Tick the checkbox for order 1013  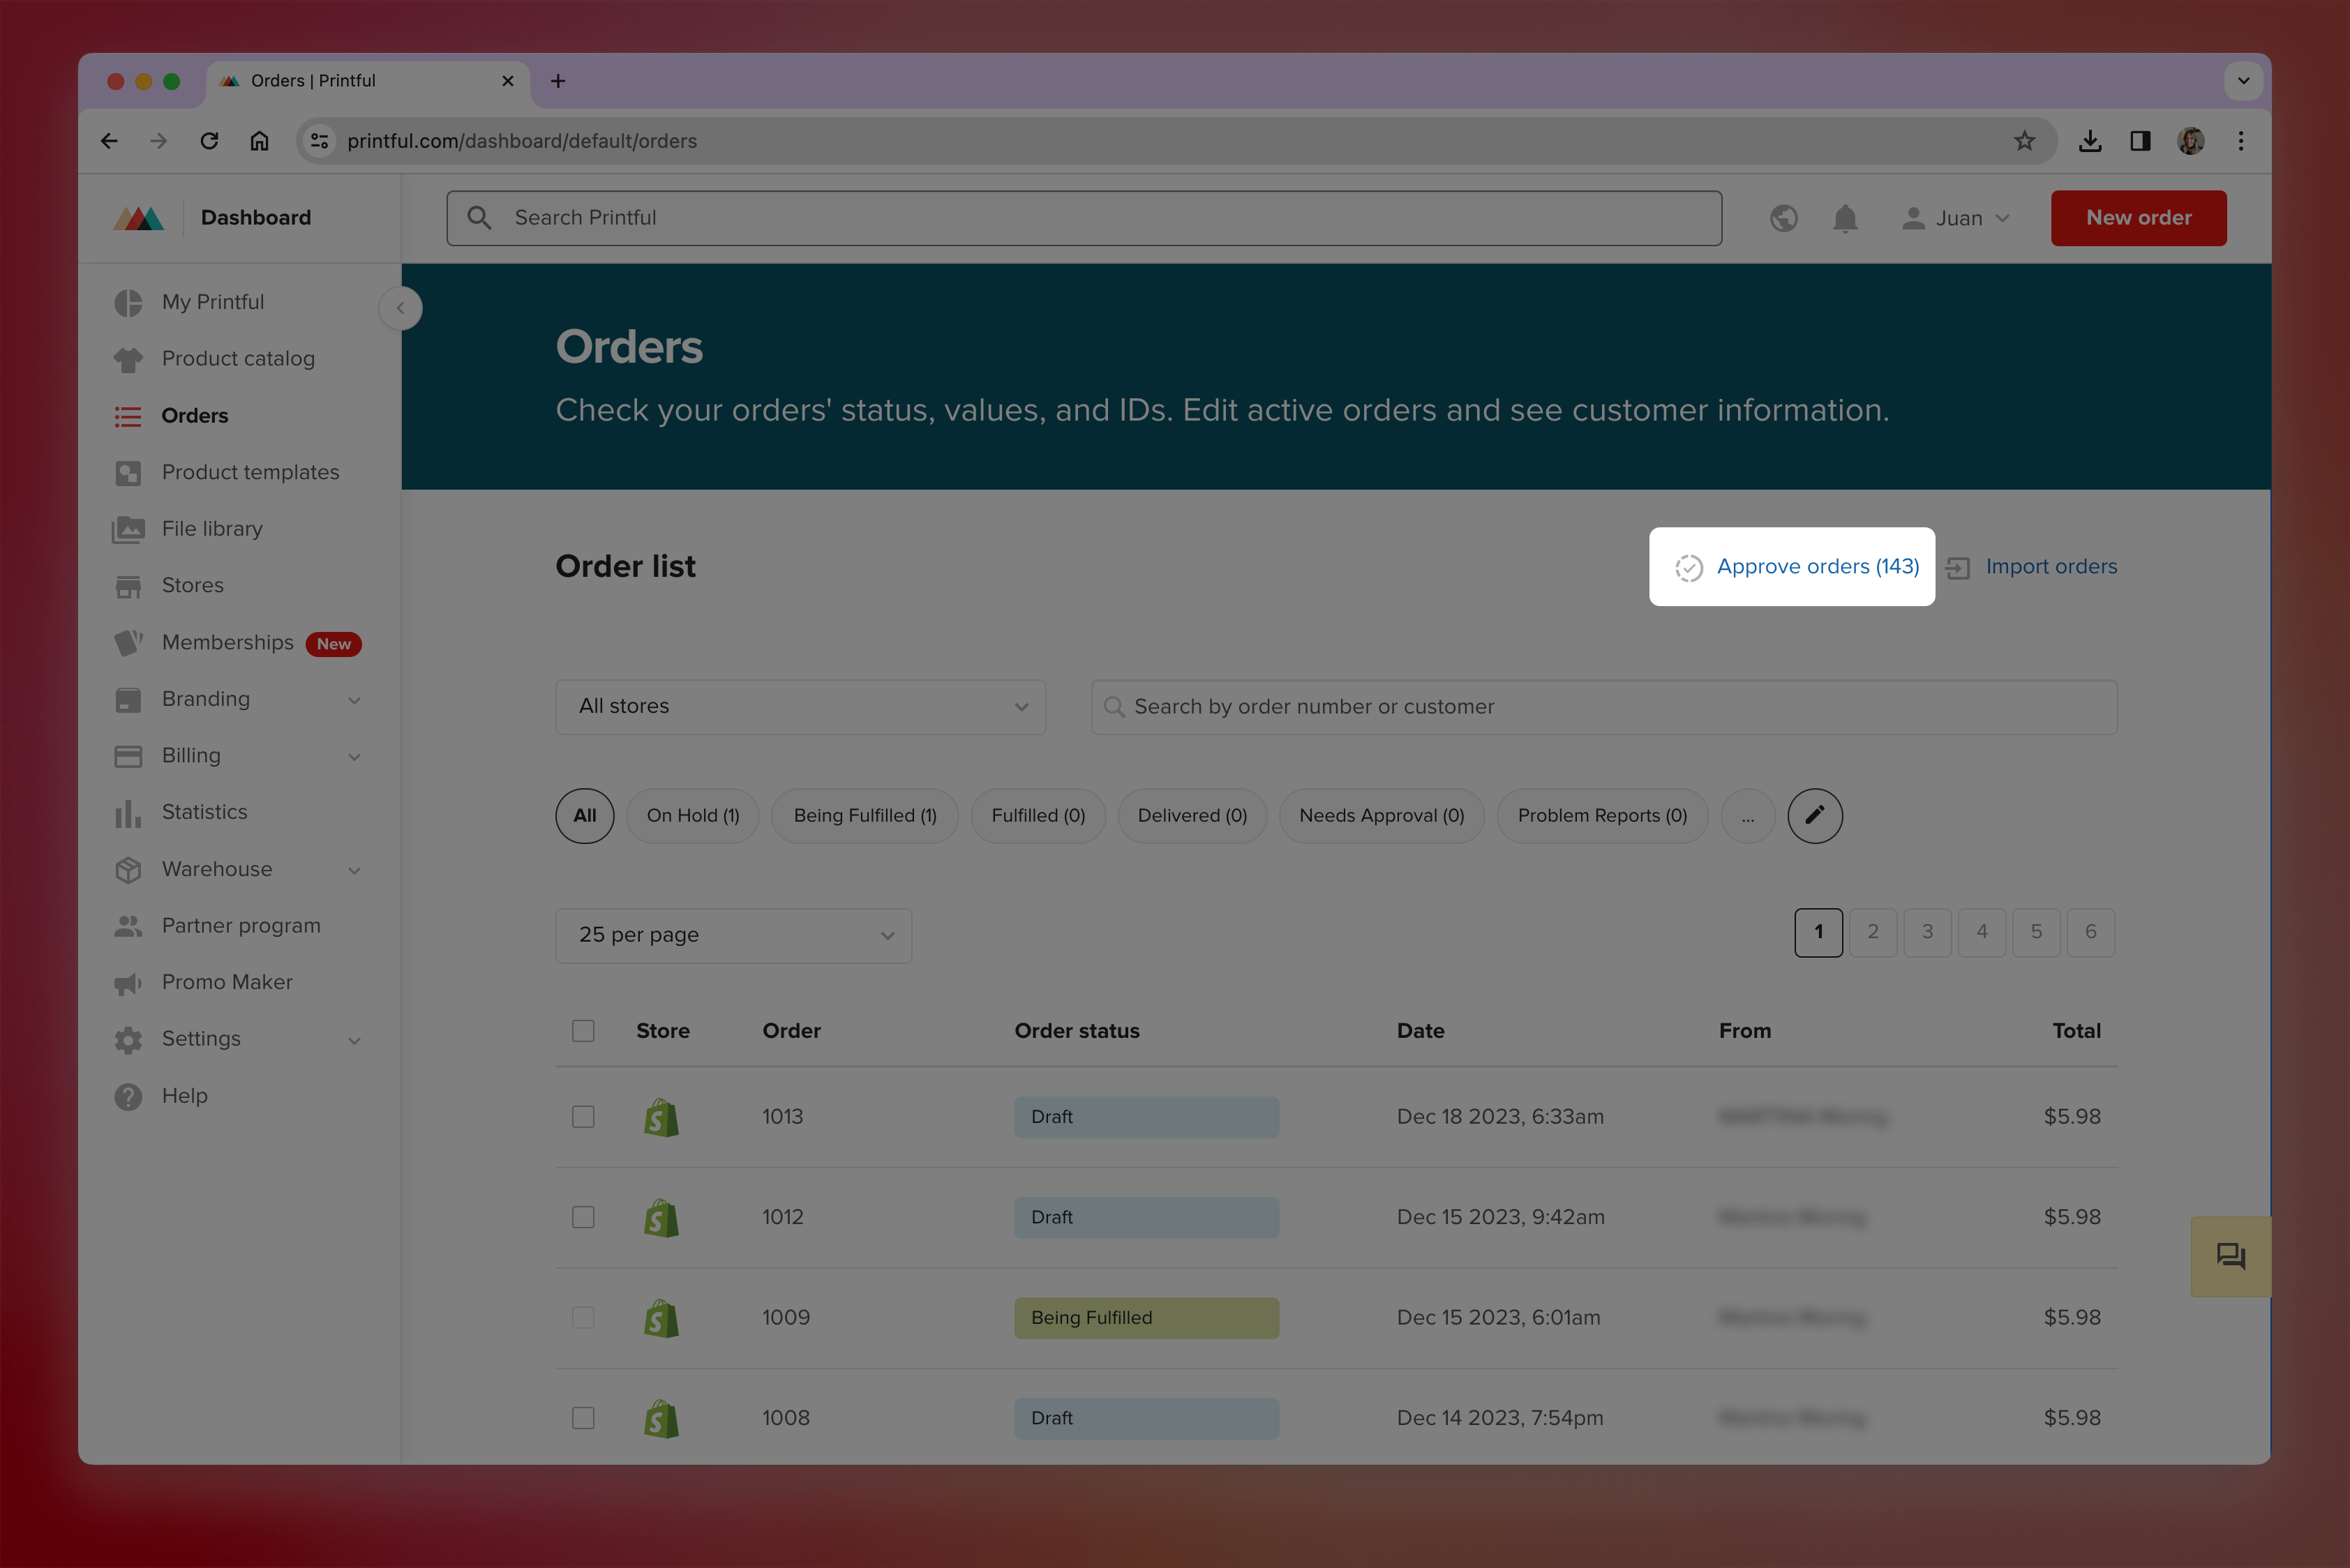pos(583,1117)
